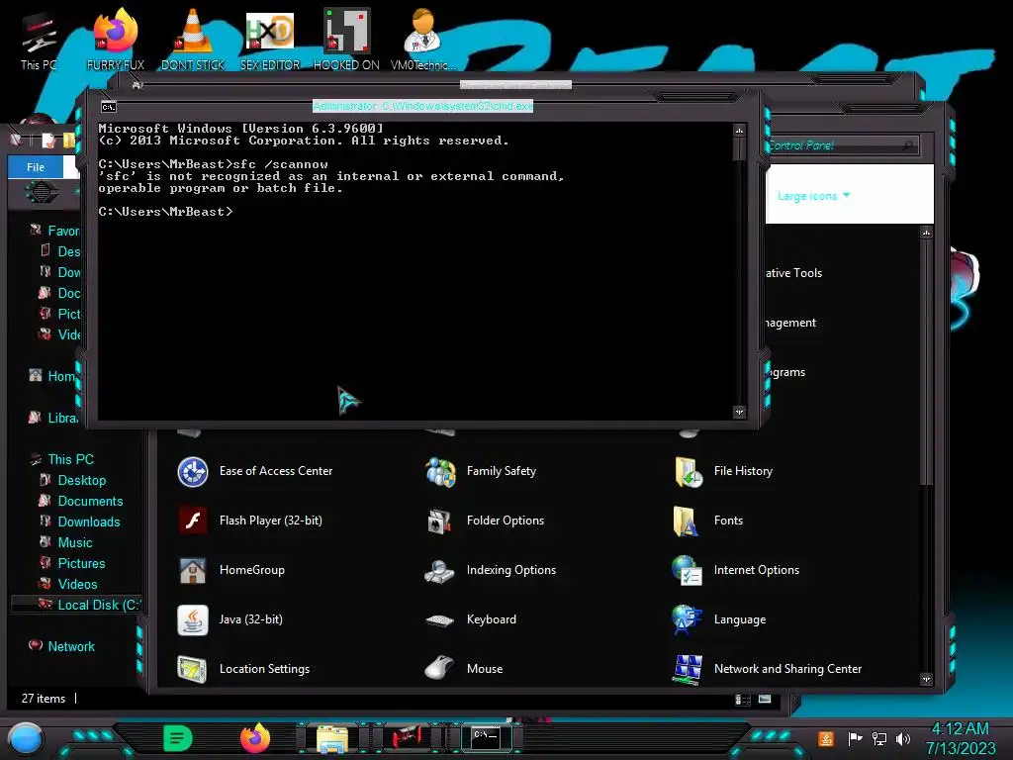Select Network in navigation pane
Viewport: 1013px width, 760px height.
click(71, 646)
